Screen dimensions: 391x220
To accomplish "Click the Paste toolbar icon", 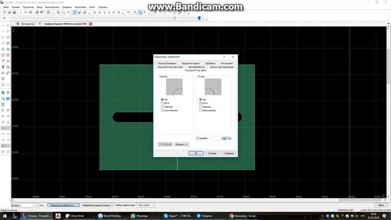I will [31, 12].
